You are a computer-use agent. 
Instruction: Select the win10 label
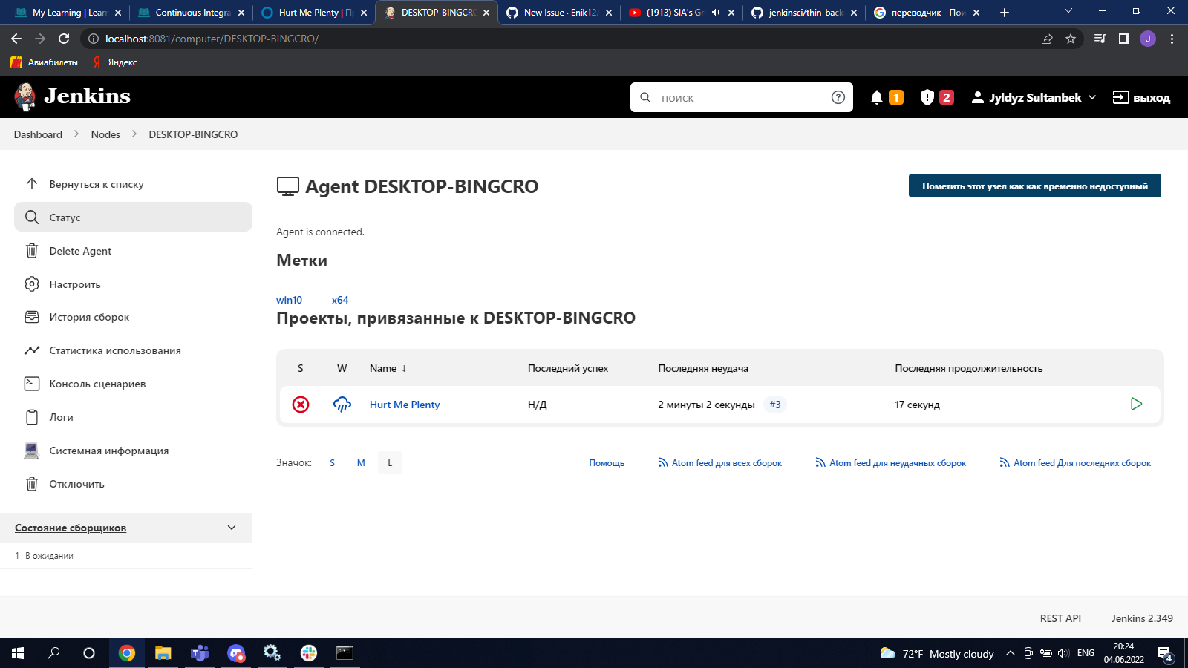point(289,300)
